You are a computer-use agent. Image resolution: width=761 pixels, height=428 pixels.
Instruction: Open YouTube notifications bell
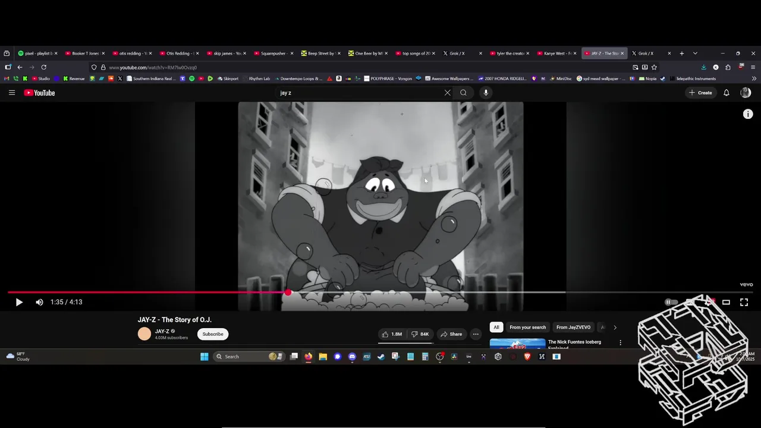click(x=727, y=93)
